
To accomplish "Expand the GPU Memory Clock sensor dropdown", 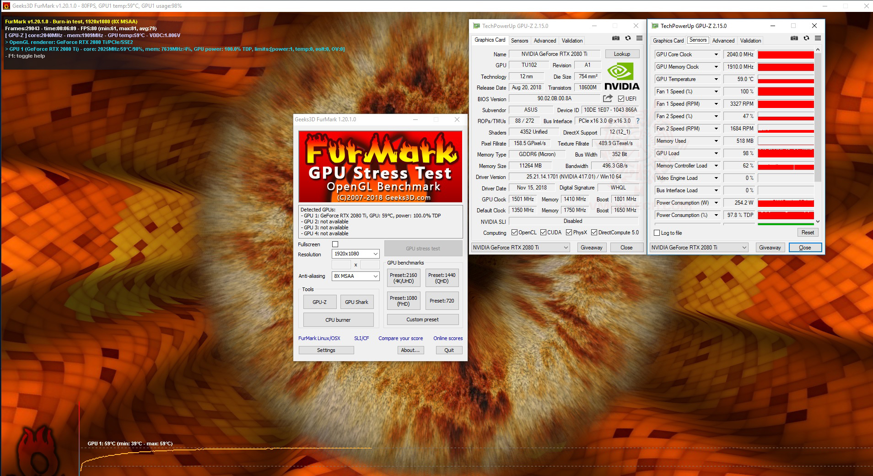I will coord(716,67).
